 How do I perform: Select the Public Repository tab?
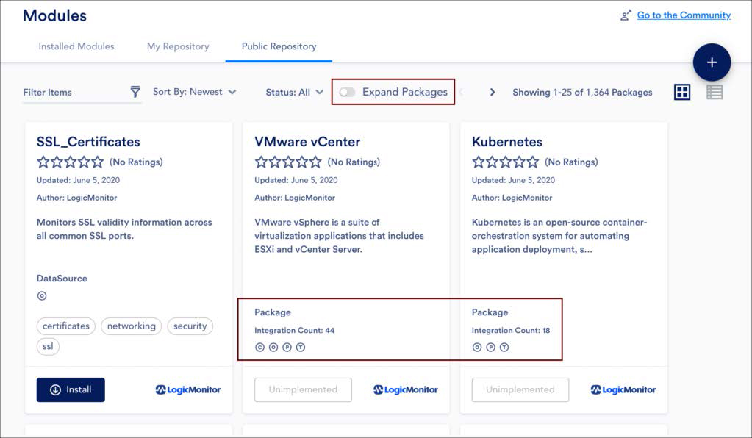[279, 46]
